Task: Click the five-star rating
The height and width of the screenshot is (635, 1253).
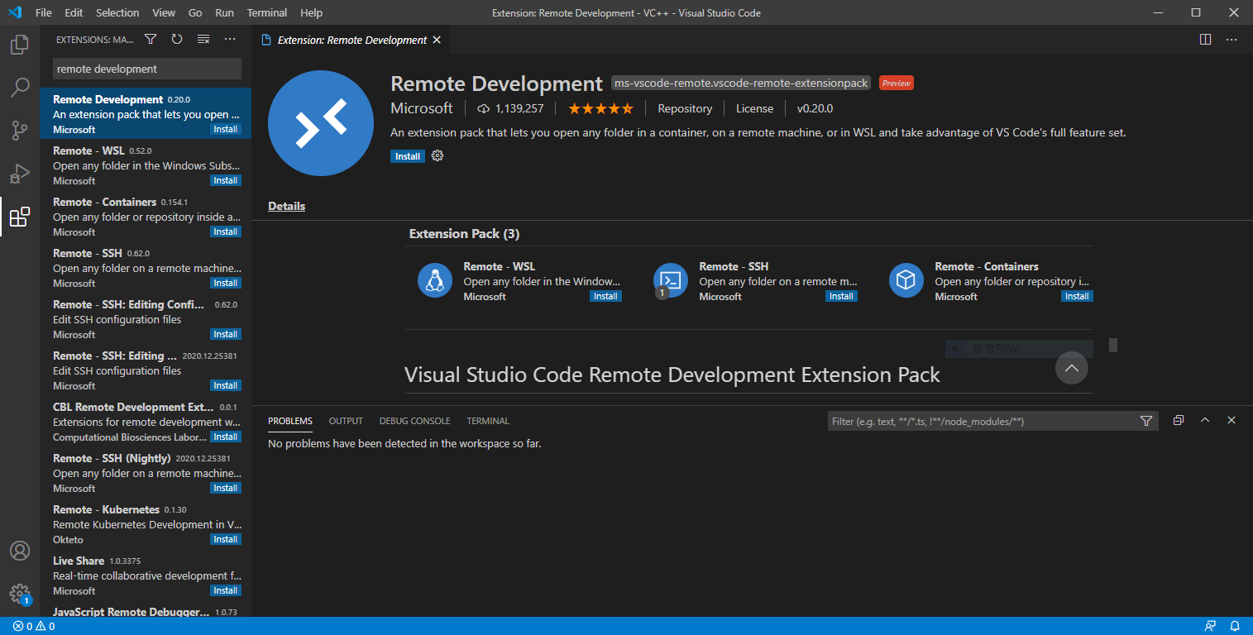Action: tap(601, 108)
